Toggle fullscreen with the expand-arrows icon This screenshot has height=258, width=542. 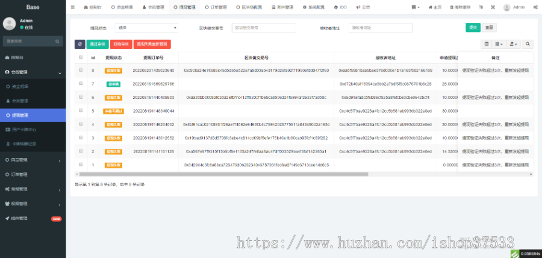493,7
